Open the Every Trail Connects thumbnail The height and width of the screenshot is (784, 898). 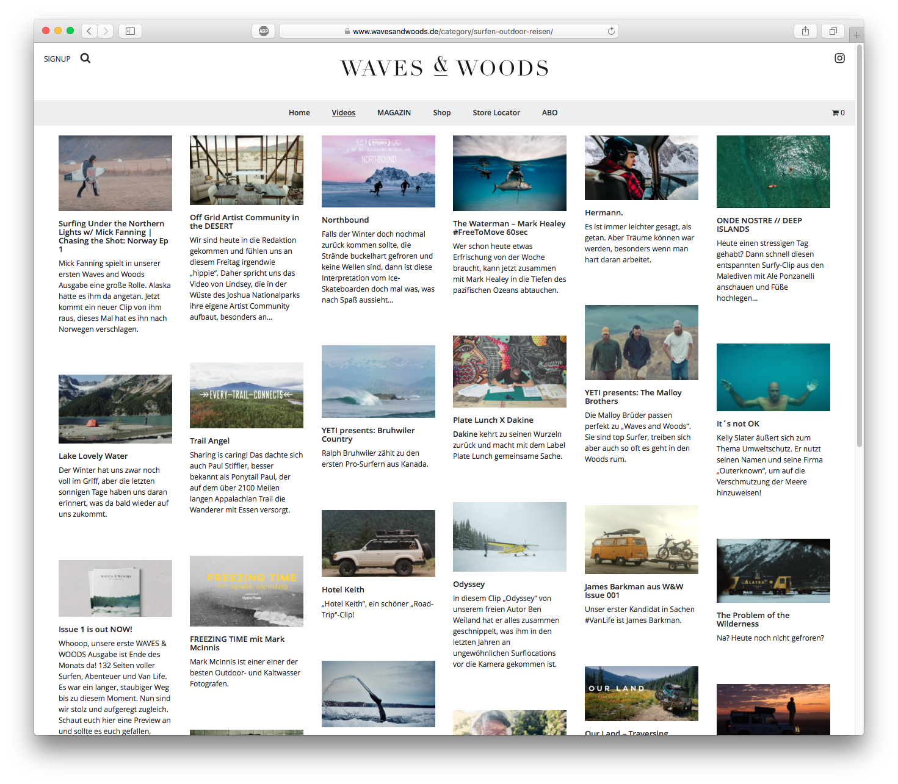tap(247, 395)
